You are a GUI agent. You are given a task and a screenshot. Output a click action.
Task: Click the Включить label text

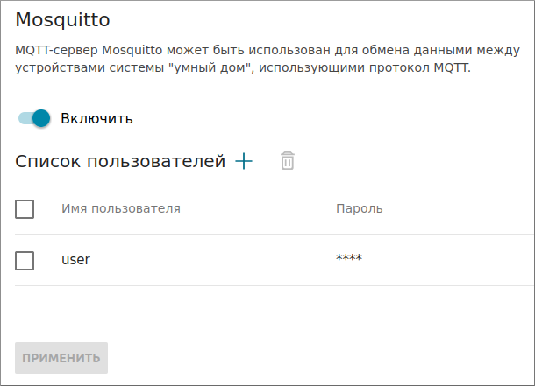(x=96, y=118)
